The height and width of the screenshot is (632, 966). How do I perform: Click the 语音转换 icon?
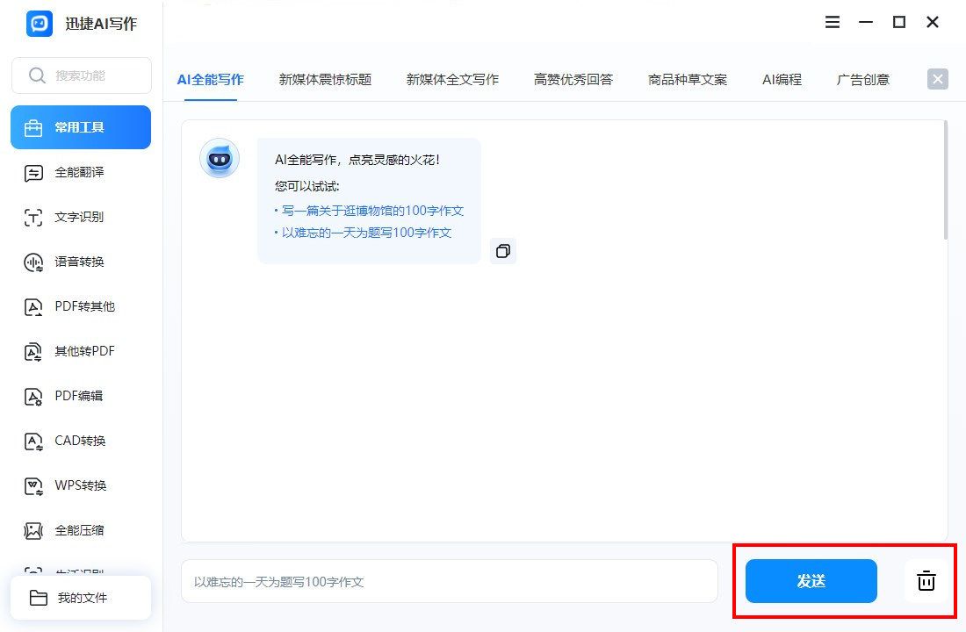click(33, 262)
